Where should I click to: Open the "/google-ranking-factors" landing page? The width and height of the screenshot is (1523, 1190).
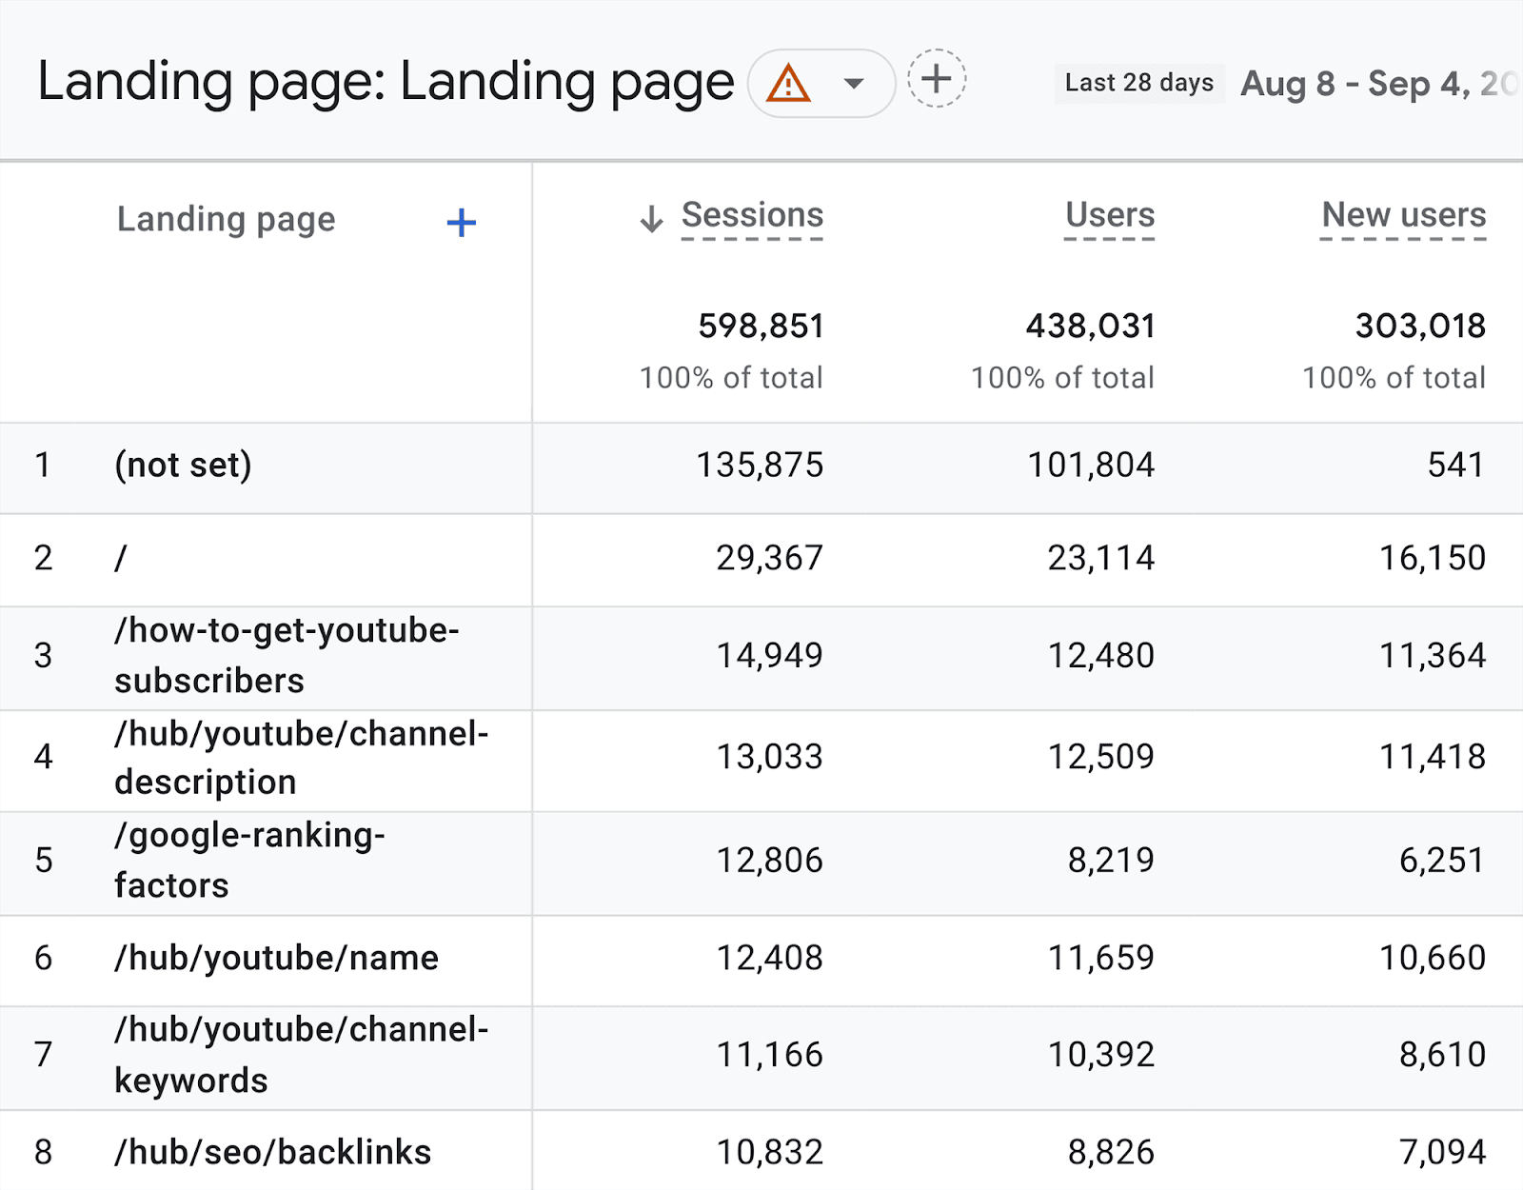pos(250,860)
